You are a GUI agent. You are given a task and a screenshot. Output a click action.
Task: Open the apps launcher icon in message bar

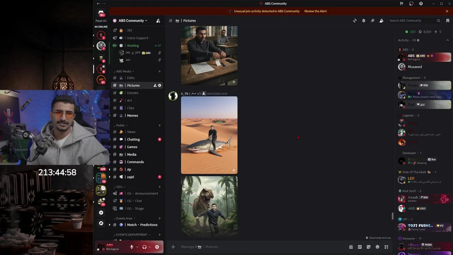[x=386, y=247]
